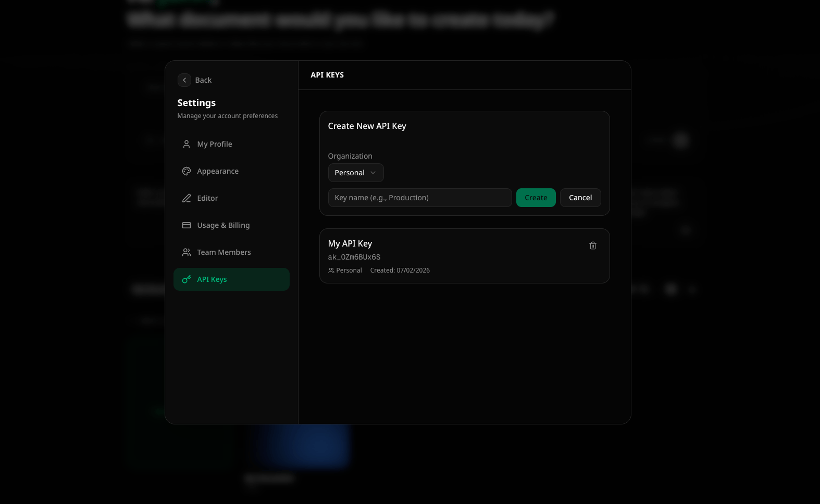820x504 pixels.
Task: Open the Team Members section
Action: [231, 252]
